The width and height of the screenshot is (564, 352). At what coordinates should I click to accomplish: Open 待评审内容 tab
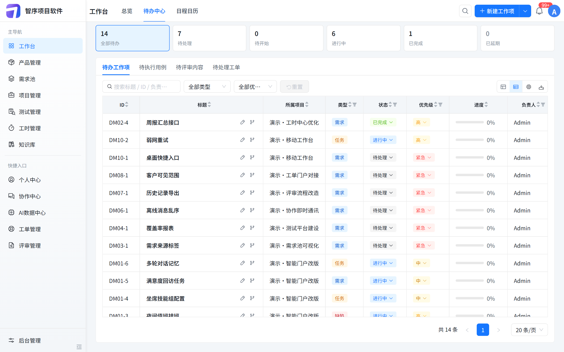(x=190, y=67)
